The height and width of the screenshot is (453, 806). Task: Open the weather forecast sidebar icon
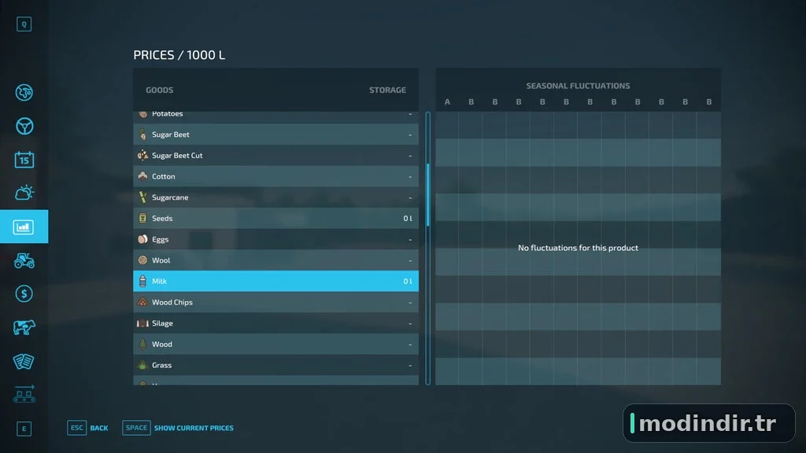pyautogui.click(x=24, y=193)
